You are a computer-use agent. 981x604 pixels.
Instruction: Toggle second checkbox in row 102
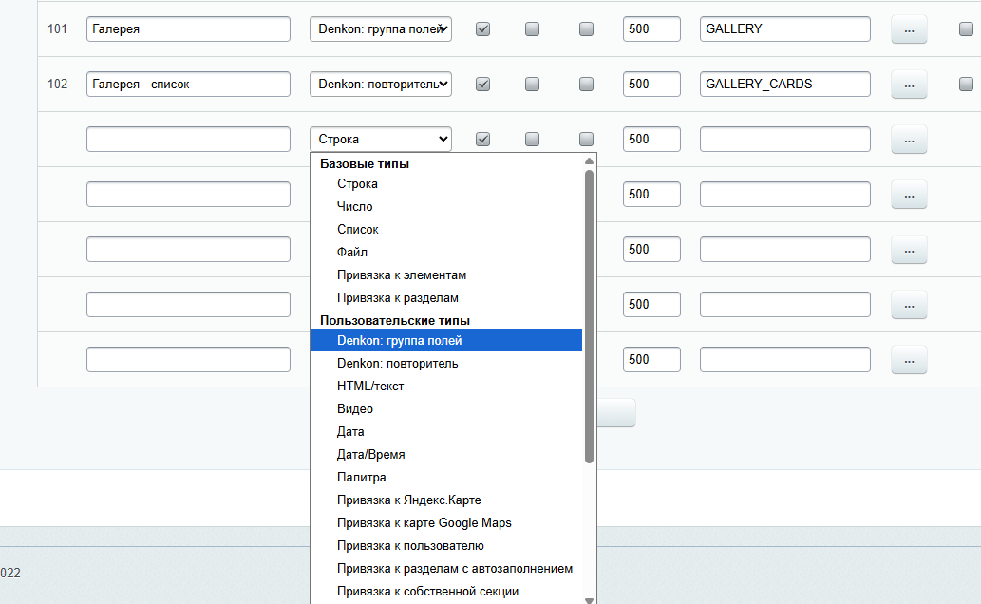click(533, 84)
